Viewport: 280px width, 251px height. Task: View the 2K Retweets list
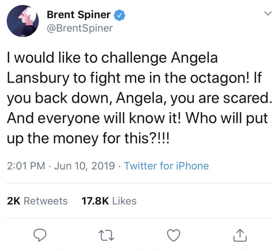coord(38,201)
